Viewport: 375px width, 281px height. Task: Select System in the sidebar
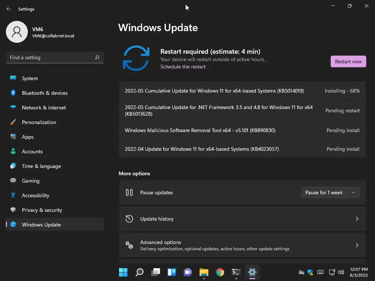click(x=55, y=78)
